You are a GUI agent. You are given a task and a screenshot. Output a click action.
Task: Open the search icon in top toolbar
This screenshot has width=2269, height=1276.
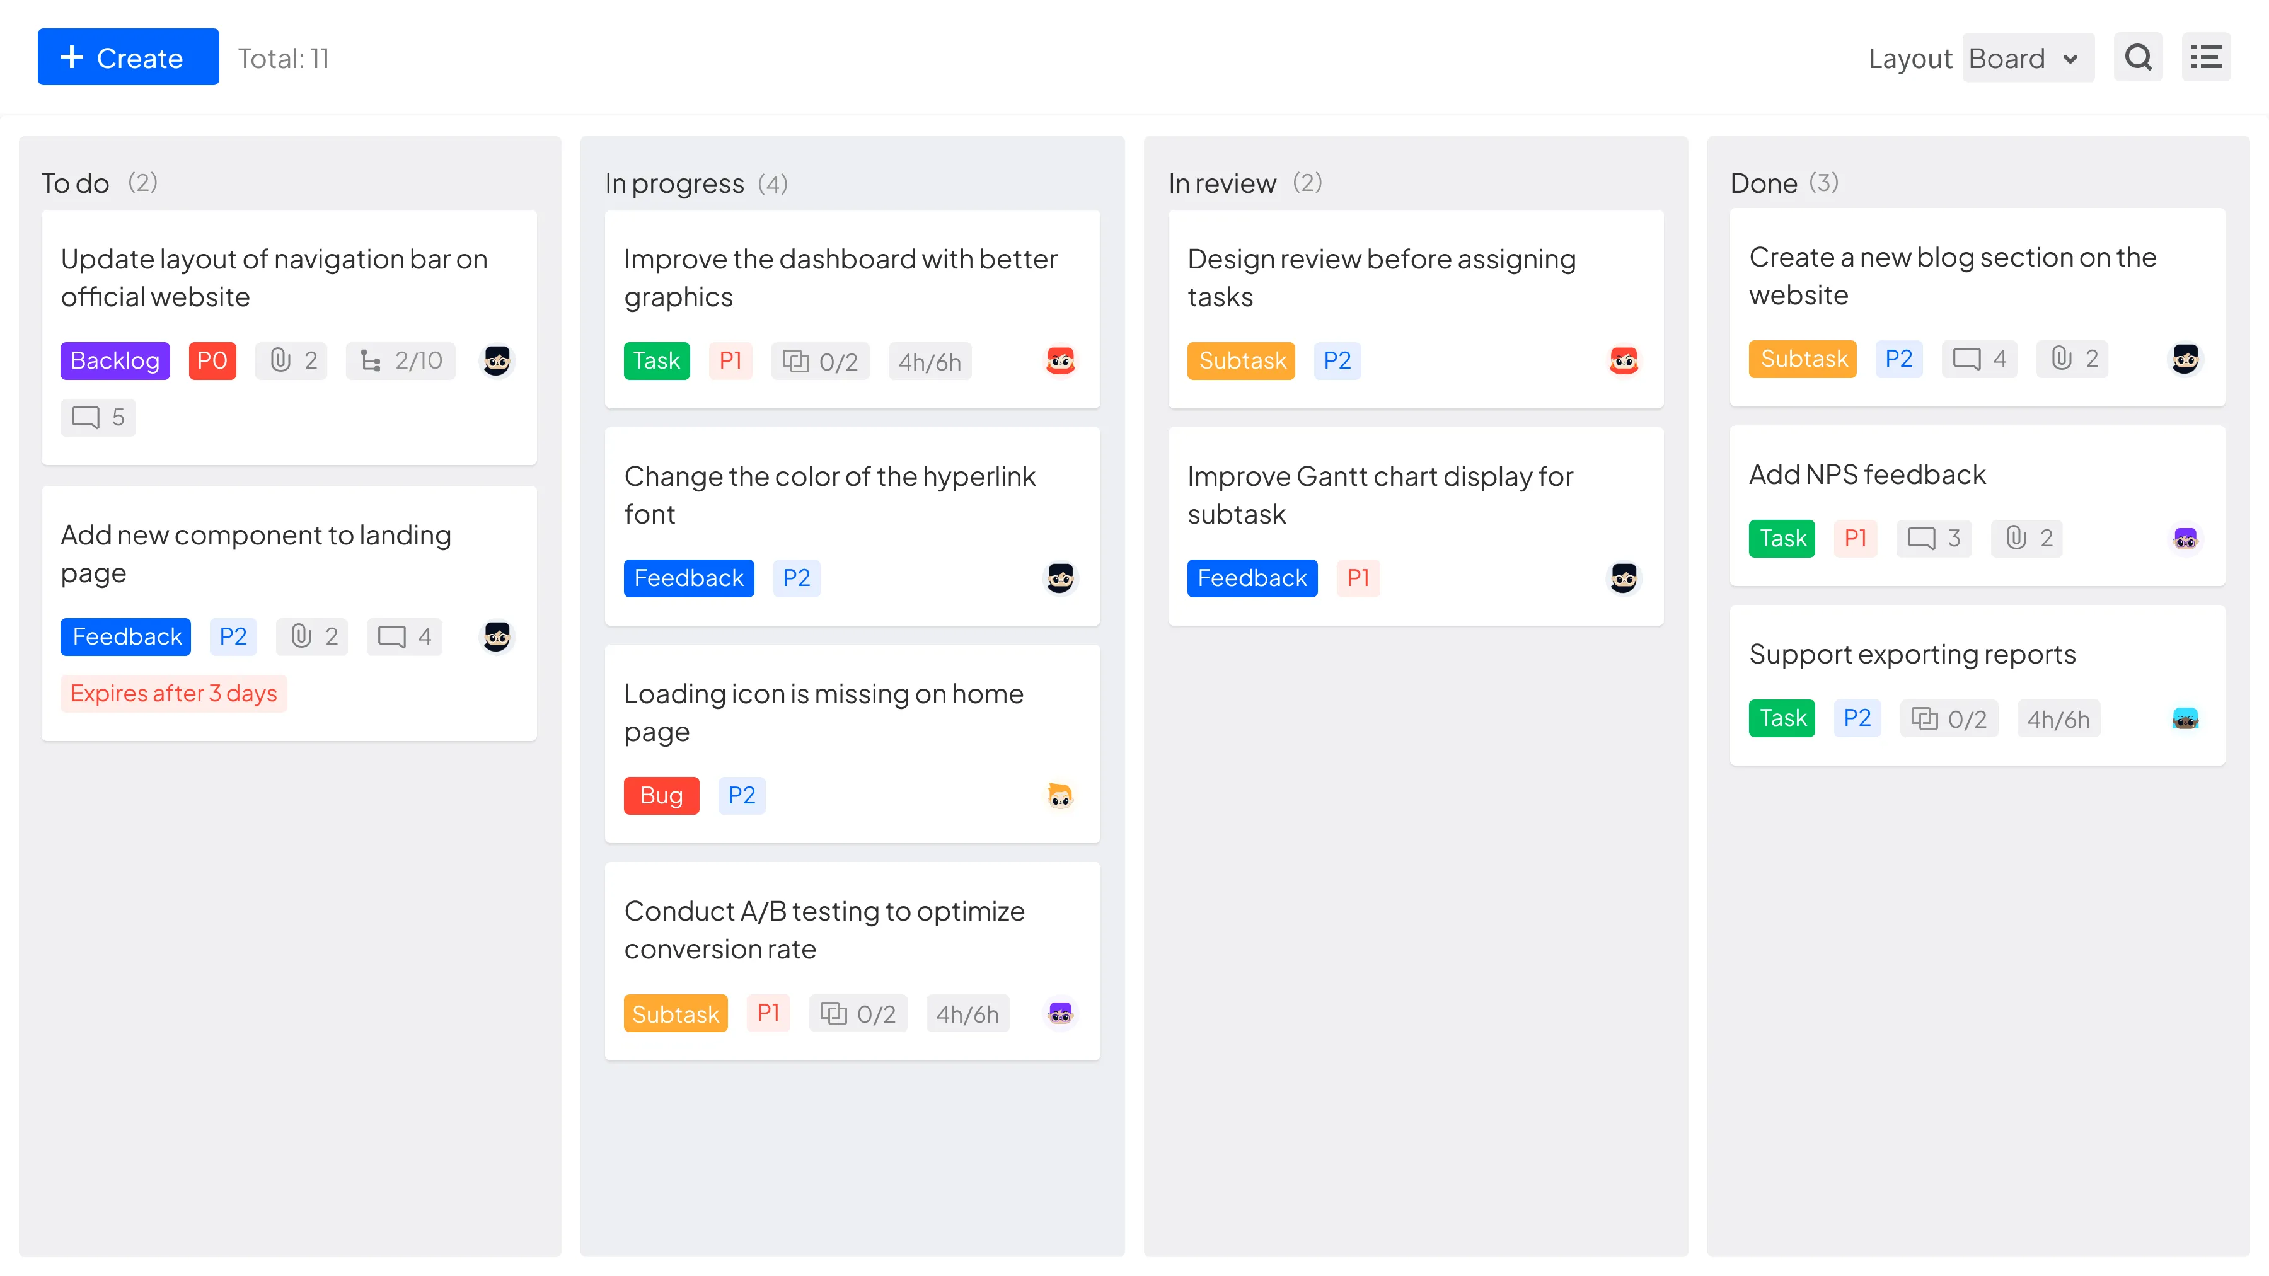coord(2138,58)
